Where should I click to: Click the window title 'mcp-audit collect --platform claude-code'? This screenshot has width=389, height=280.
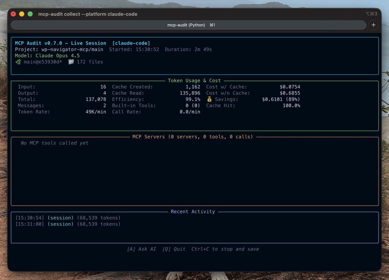[x=88, y=14]
